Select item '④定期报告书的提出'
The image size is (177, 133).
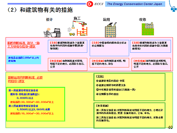(x=107, y=94)
